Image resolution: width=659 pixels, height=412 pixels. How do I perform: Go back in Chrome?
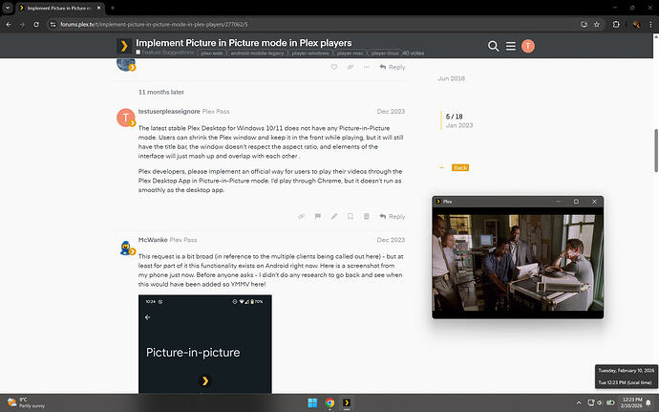pyautogui.click(x=9, y=25)
